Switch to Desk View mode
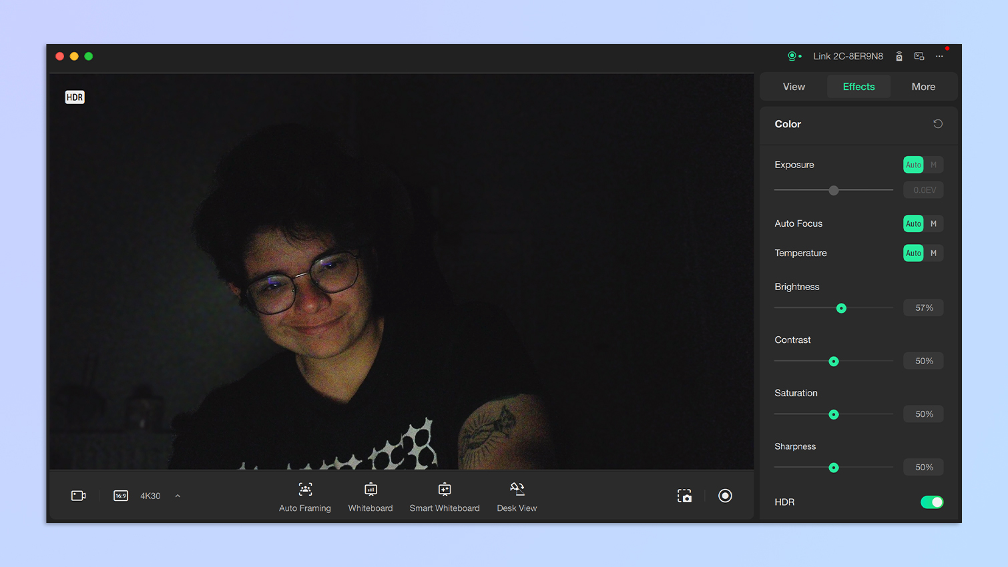The image size is (1008, 567). [x=517, y=497]
